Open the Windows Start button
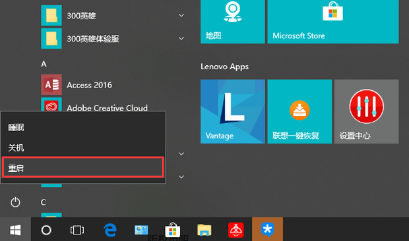This screenshot has height=241, width=409. [x=15, y=230]
